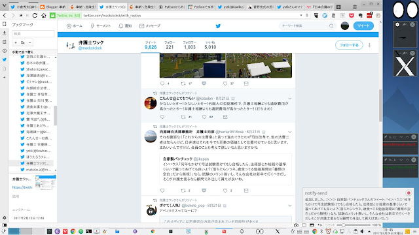Open @kotadon username link

[205, 99]
